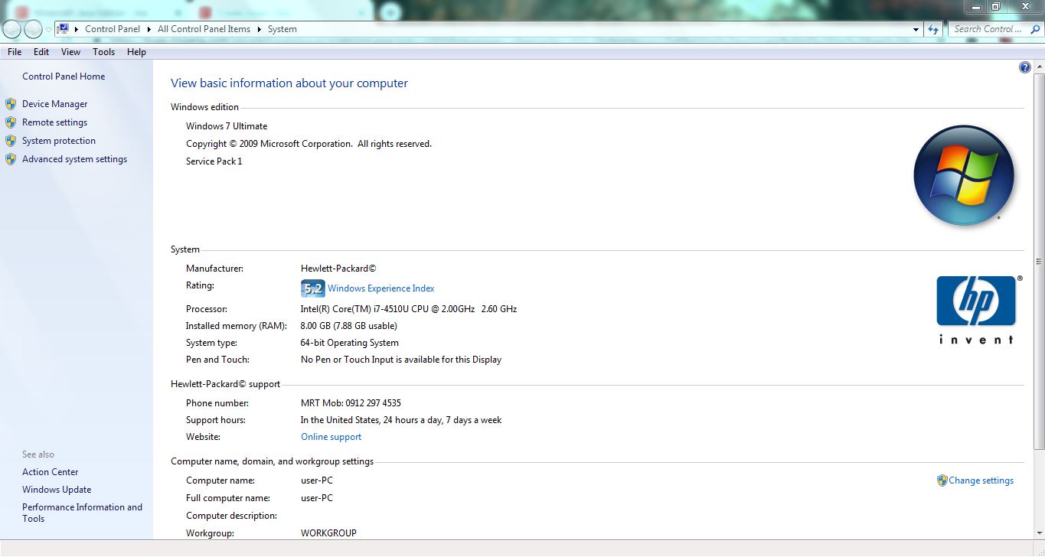Open the recent pages dropdown next to Forward

[x=49, y=30]
